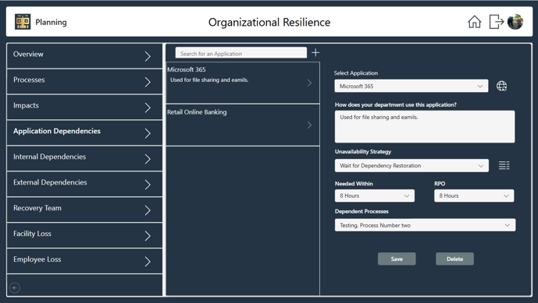
Task: Click the chevron on Employee Loss row
Action: pyautogui.click(x=148, y=262)
